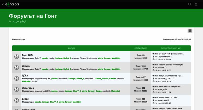Screen dimensions: 203x110
Task: Click the ЦСКА forum status icon
Action: coord(16,79)
